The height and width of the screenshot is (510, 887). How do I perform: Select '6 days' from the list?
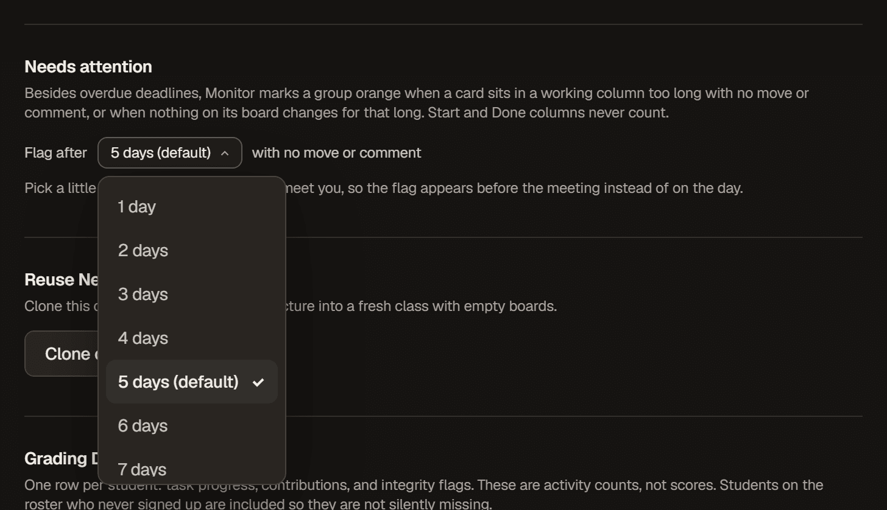pyautogui.click(x=192, y=426)
